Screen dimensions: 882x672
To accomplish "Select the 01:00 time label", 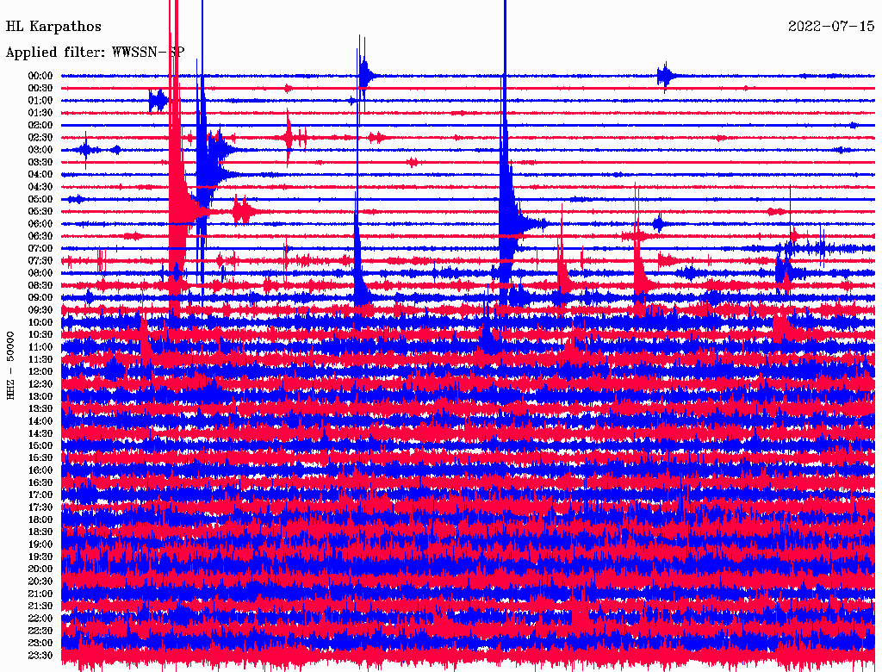I will [x=40, y=100].
